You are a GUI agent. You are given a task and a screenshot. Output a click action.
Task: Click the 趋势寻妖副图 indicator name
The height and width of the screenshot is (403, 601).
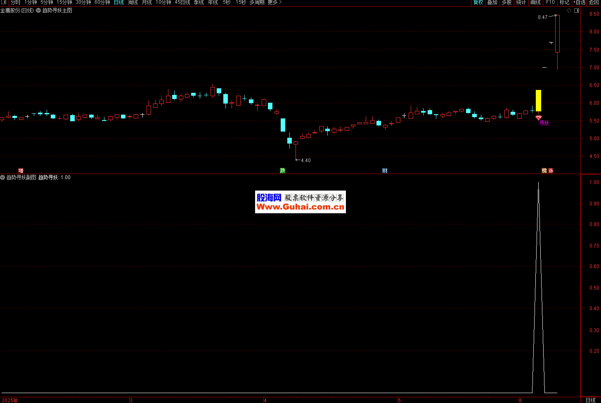21,177
